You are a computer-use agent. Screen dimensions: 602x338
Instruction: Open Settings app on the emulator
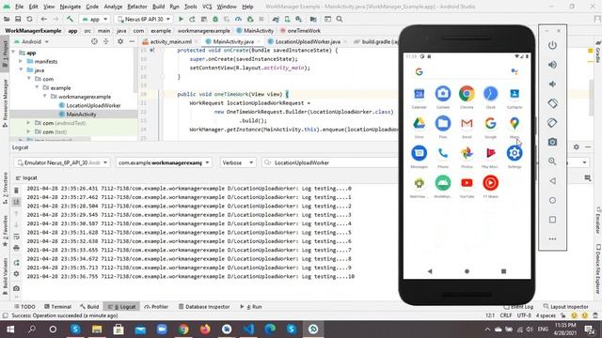tap(515, 153)
